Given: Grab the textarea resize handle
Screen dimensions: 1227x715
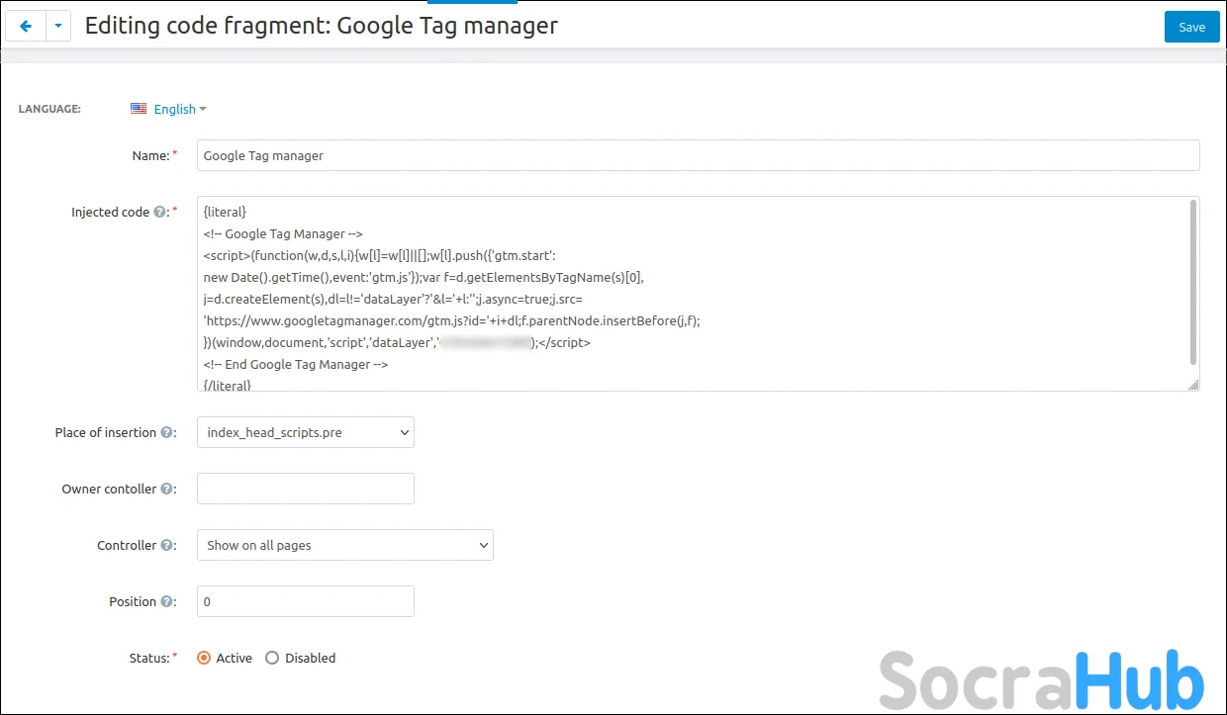Looking at the screenshot, I should 1193,385.
